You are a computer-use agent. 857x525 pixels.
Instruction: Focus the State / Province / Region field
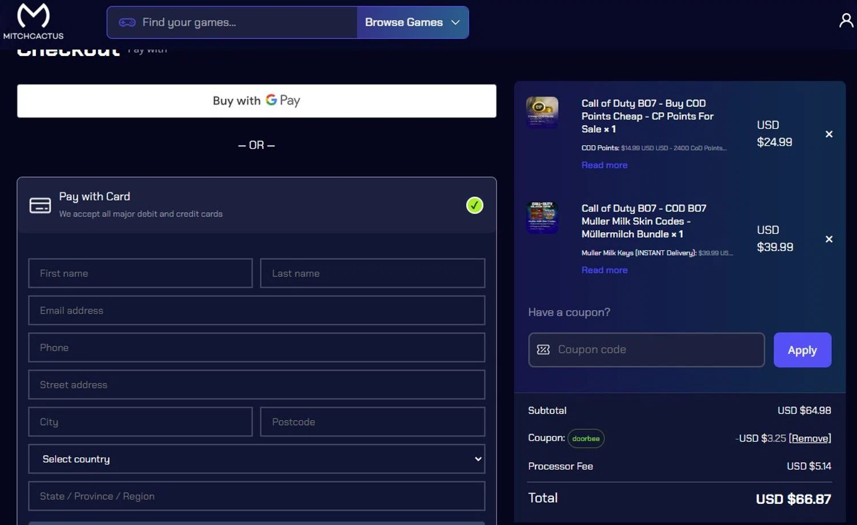[x=257, y=496]
